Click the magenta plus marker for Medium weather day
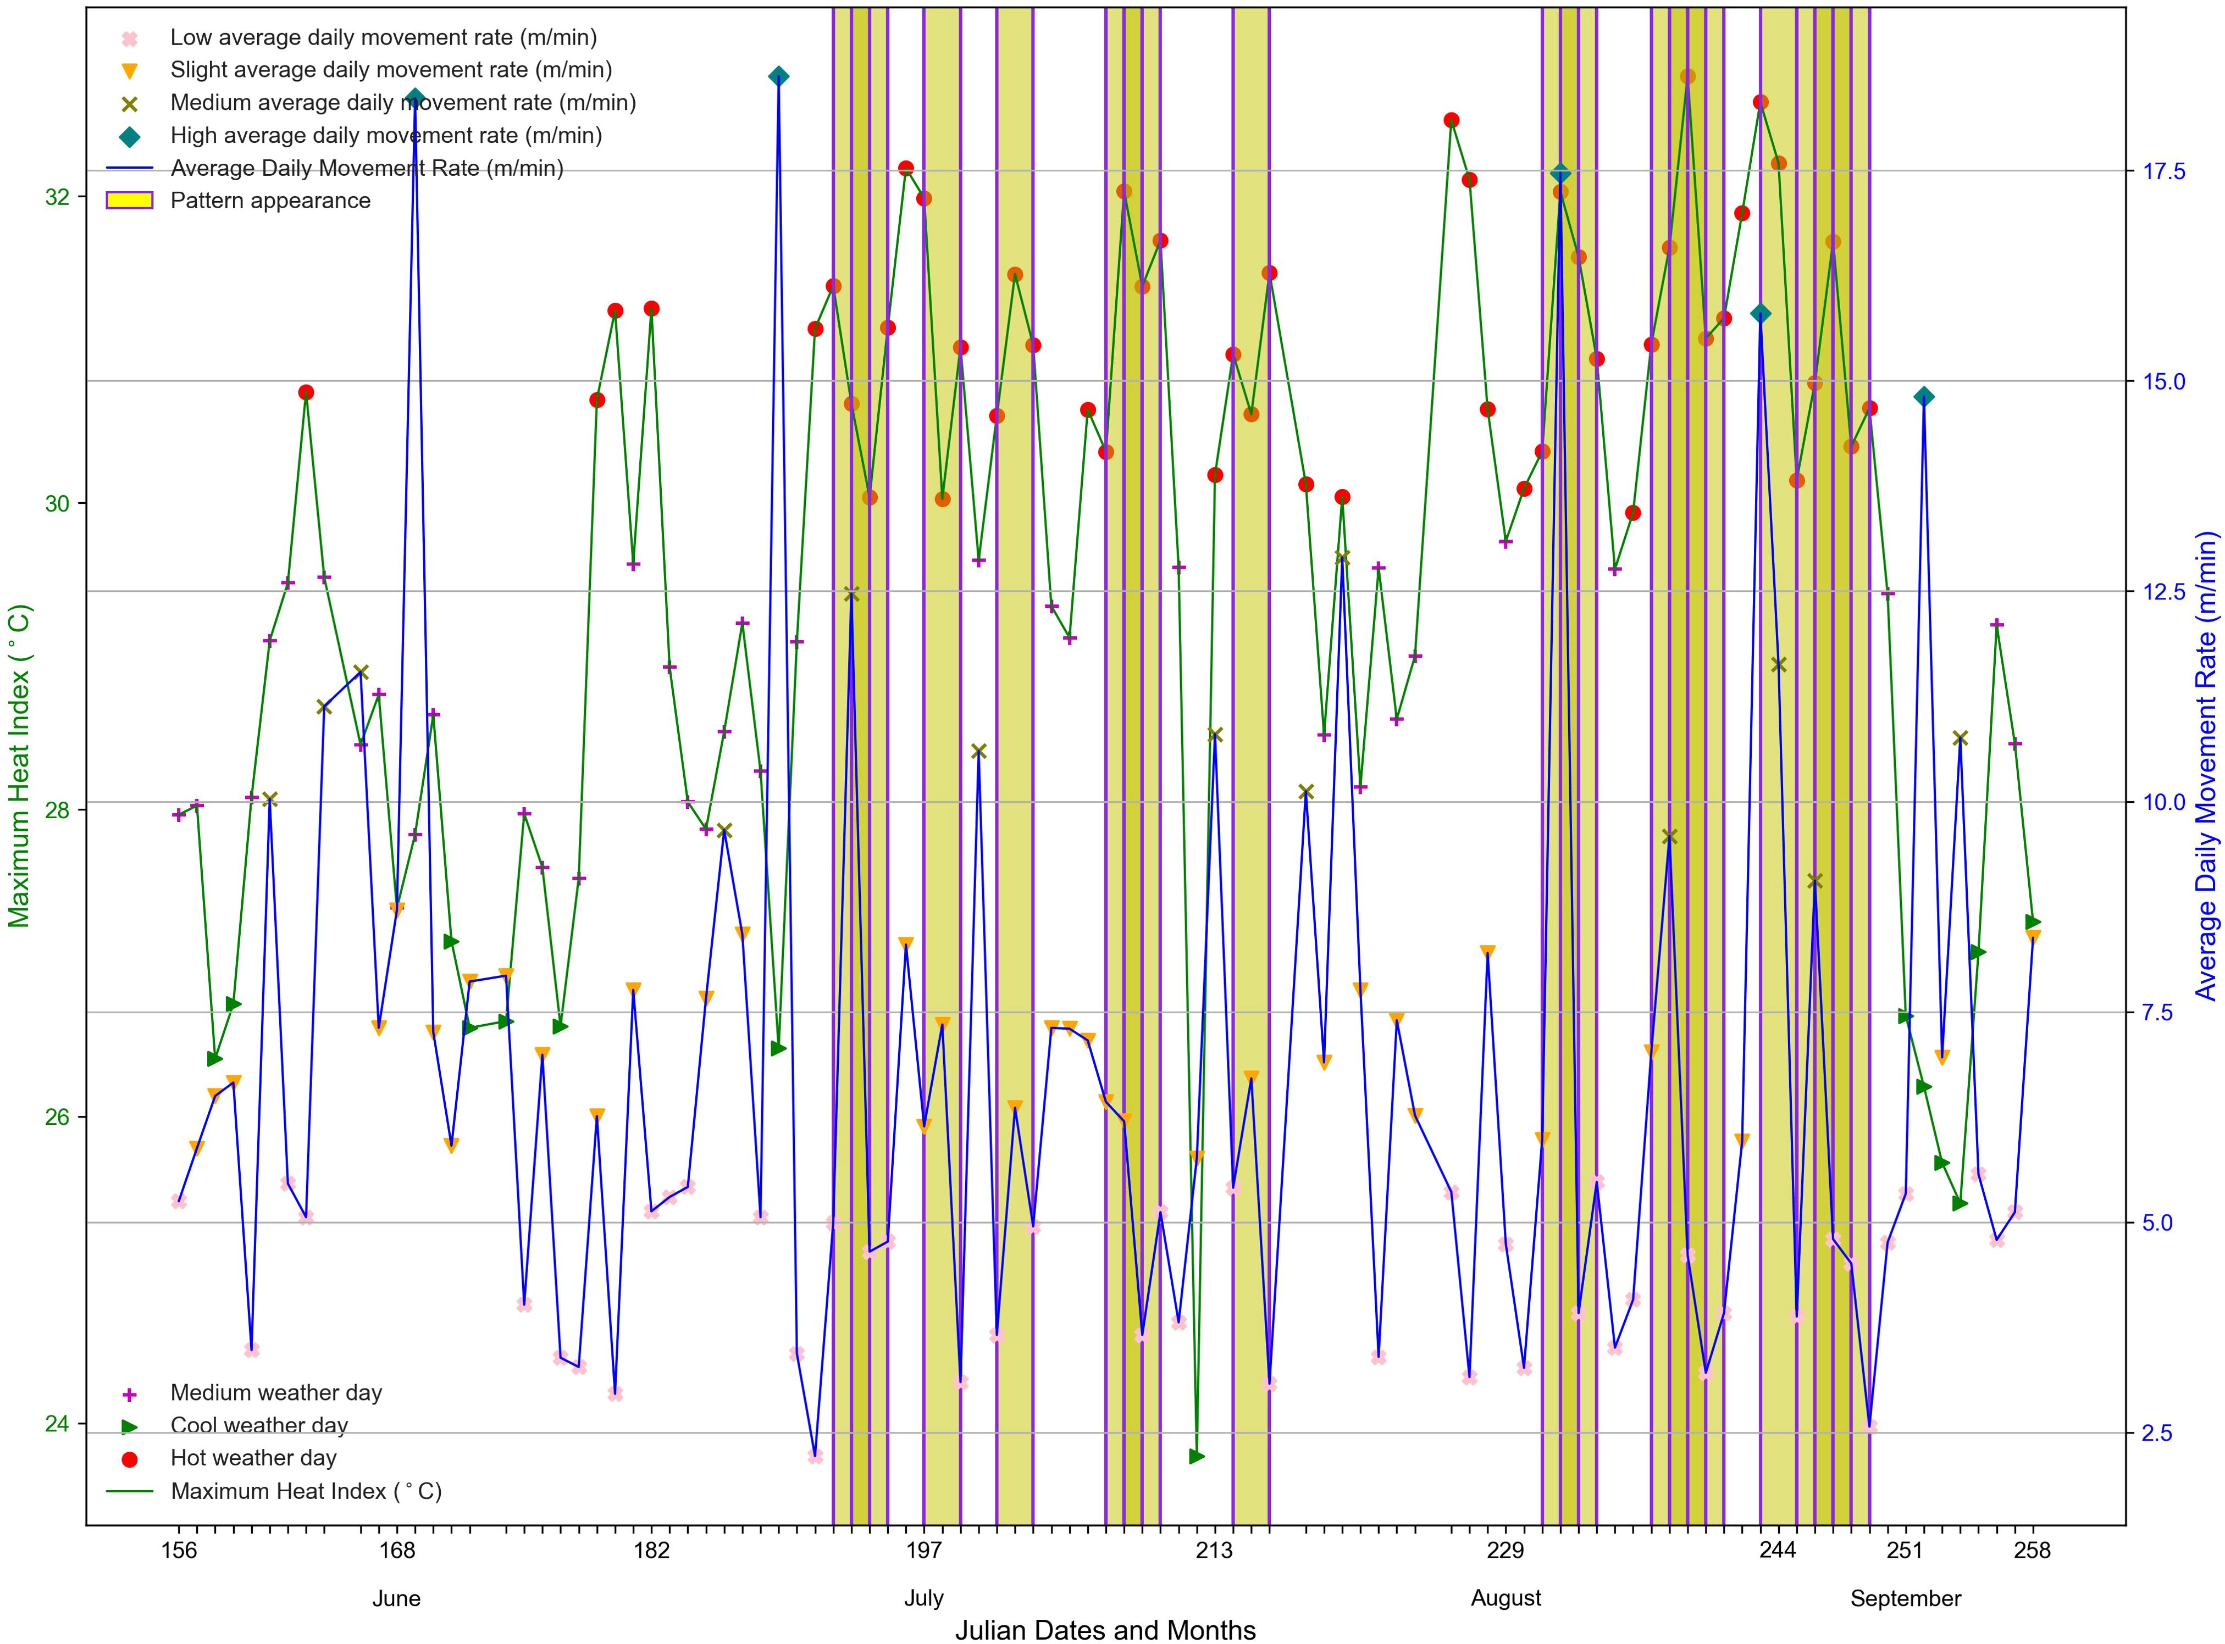 click(129, 1394)
